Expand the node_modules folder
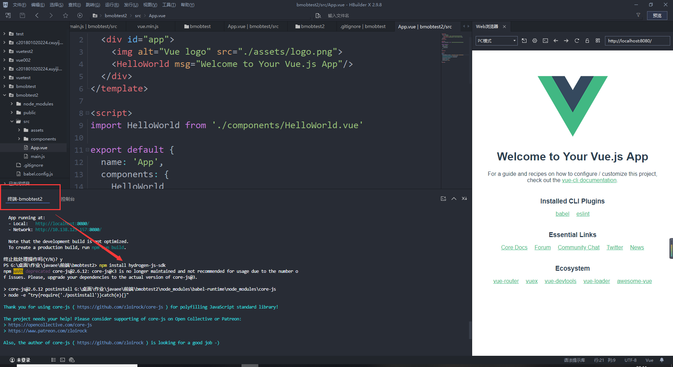 click(x=12, y=104)
